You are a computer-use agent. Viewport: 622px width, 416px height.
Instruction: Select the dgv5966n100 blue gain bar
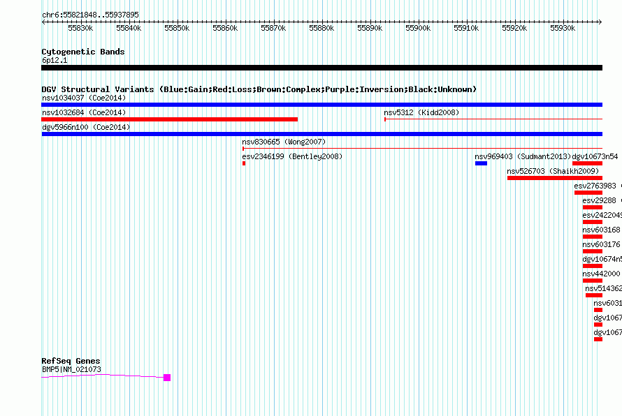(x=321, y=134)
